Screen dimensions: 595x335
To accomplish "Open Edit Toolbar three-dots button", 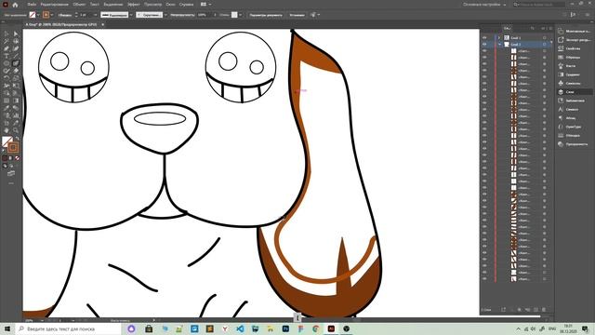I will pyautogui.click(x=11, y=183).
